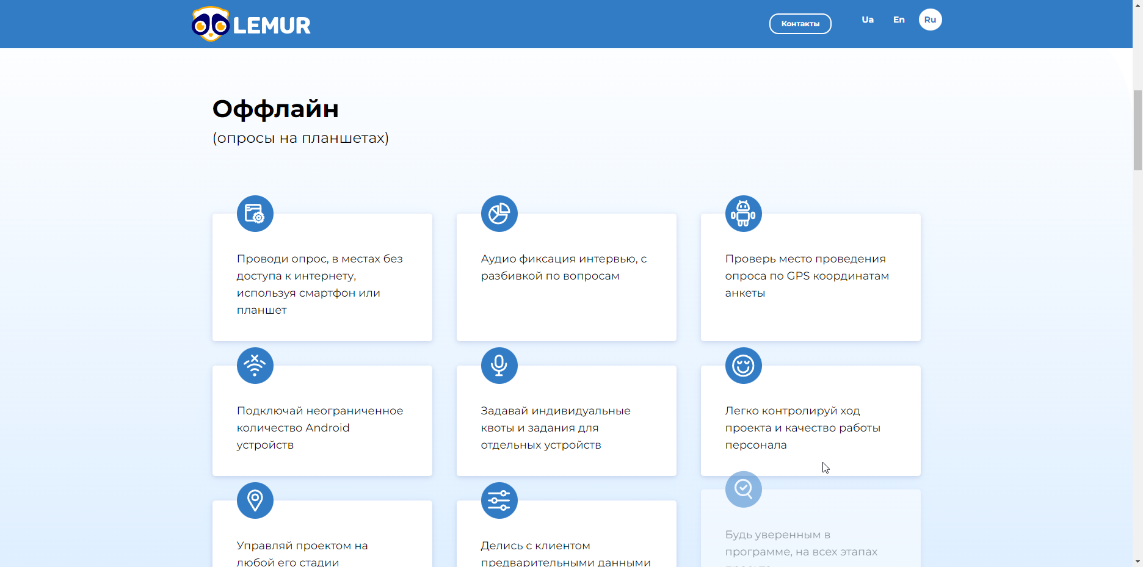The height and width of the screenshot is (567, 1143).
Task: Switch language to Ua
Action: click(x=868, y=20)
